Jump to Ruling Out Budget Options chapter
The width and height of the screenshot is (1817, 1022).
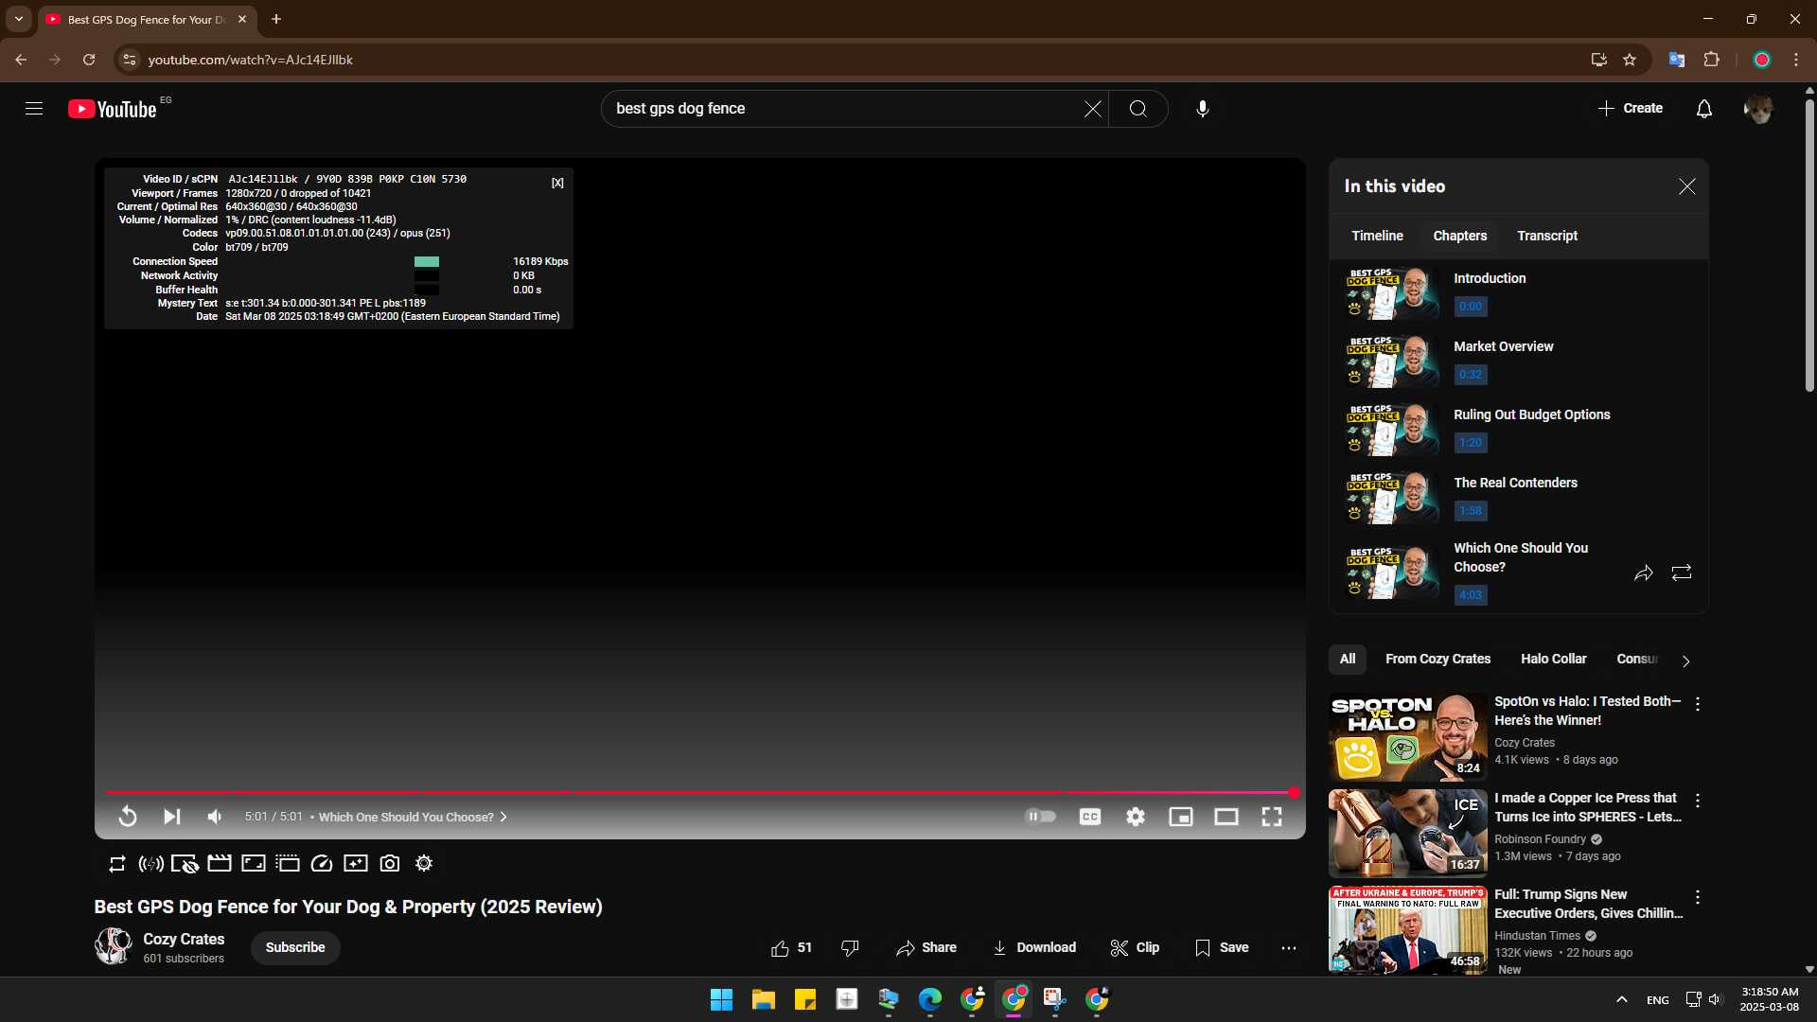1519,430
